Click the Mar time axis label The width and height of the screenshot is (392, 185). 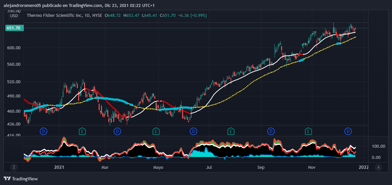(x=105, y=167)
